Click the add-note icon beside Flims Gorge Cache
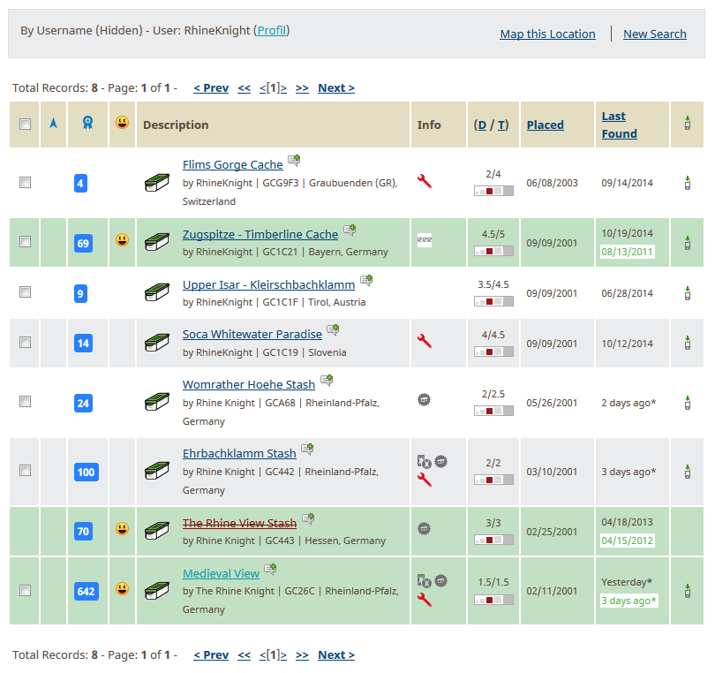 point(294,160)
